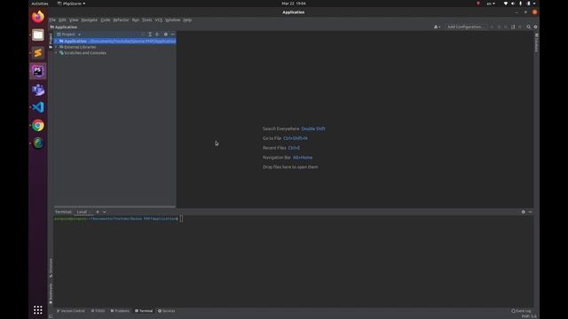Launch Google Chrome from the dock
Viewport: 568px width, 319px height.
38,126
